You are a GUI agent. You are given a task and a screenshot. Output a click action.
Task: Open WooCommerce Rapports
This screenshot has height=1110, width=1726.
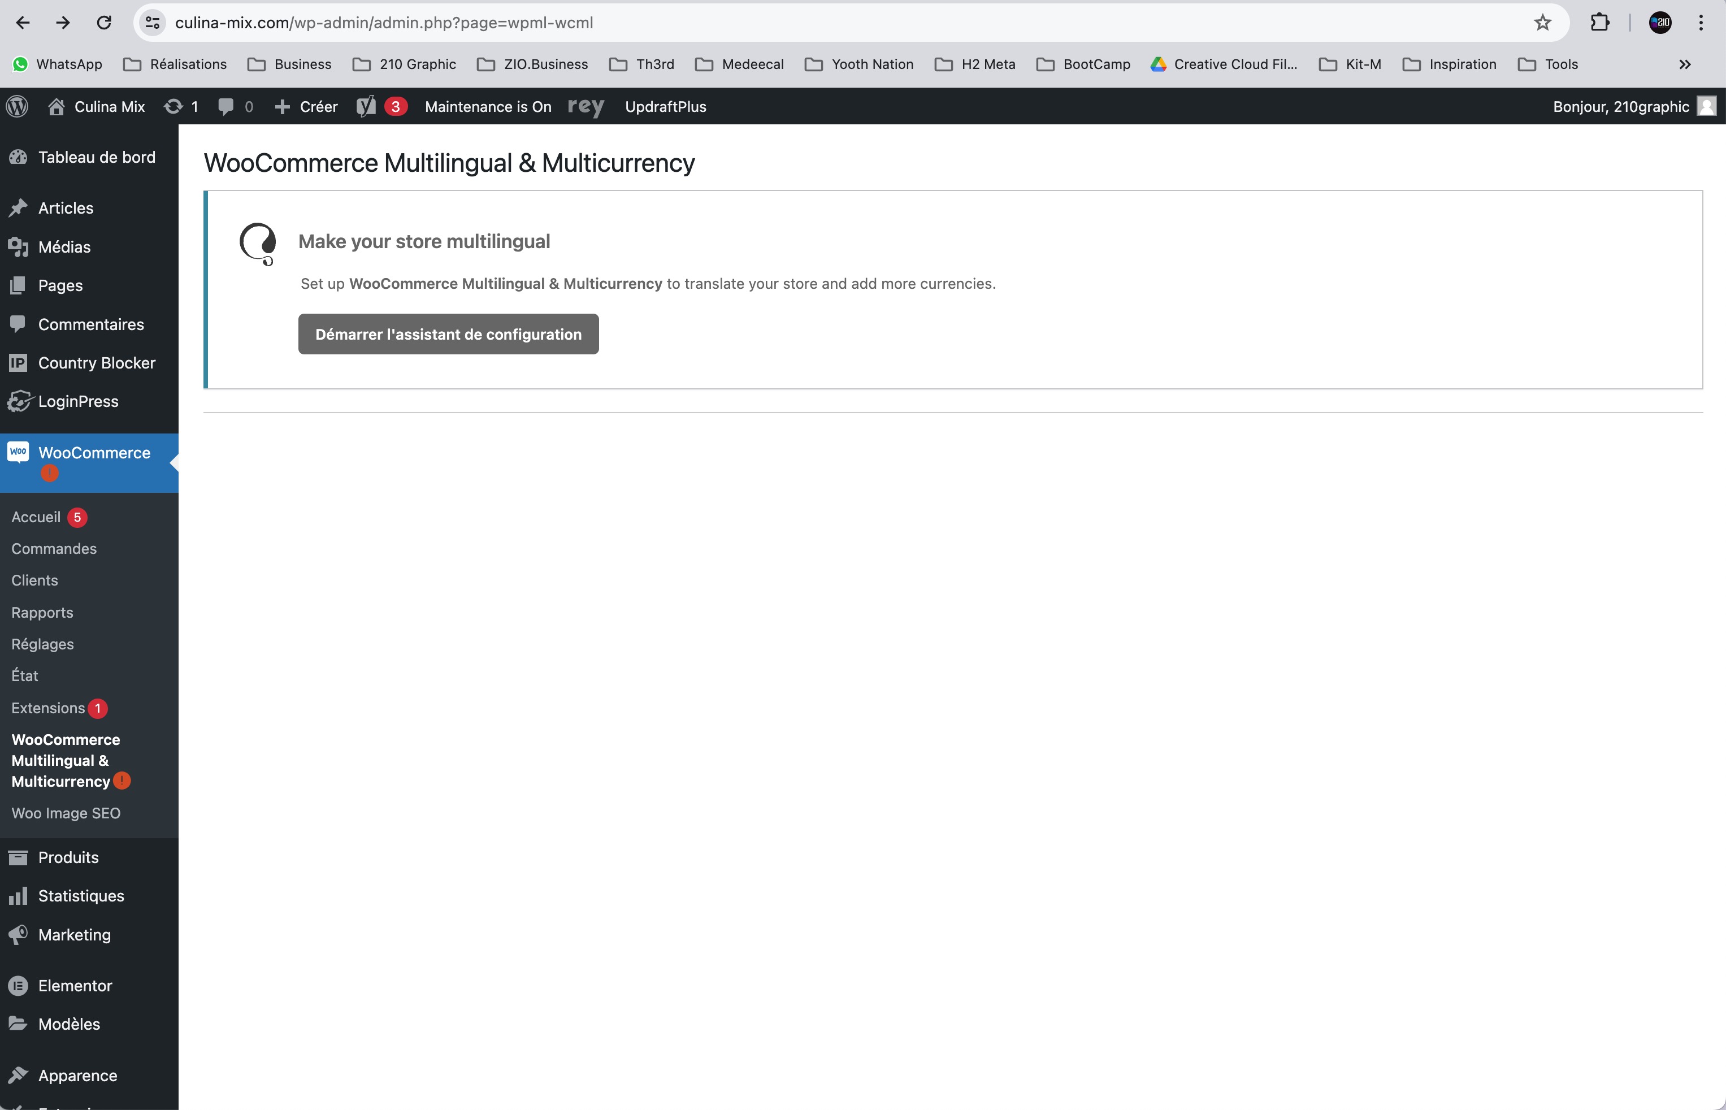click(89, 613)
